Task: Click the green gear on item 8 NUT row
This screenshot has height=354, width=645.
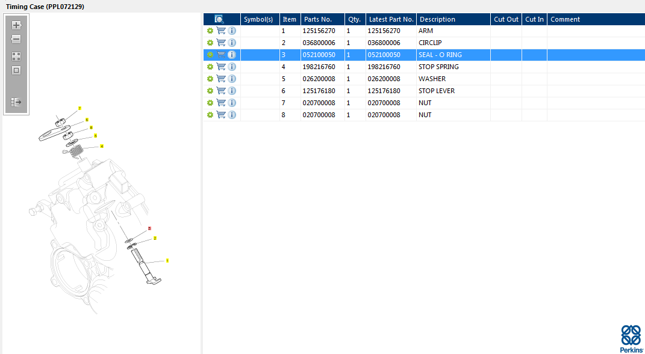Action: [210, 115]
